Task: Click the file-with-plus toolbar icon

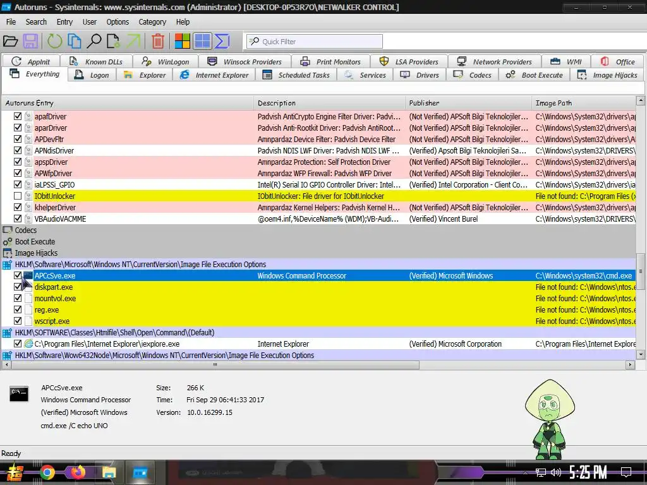Action: pyautogui.click(x=113, y=41)
